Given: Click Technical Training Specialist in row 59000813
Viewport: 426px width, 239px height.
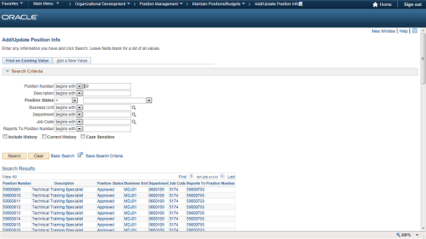Looking at the screenshot, I should point(58,213).
